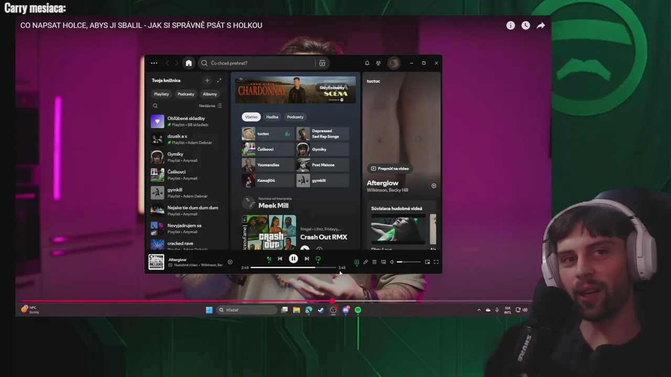671x377 pixels.
Task: Open Češkovci shortcut tile
Action: (x=268, y=149)
